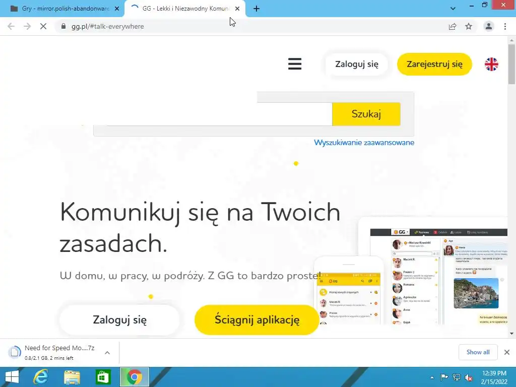The height and width of the screenshot is (387, 516).
Task: Bookmark this page with the star icon
Action: coord(469,26)
